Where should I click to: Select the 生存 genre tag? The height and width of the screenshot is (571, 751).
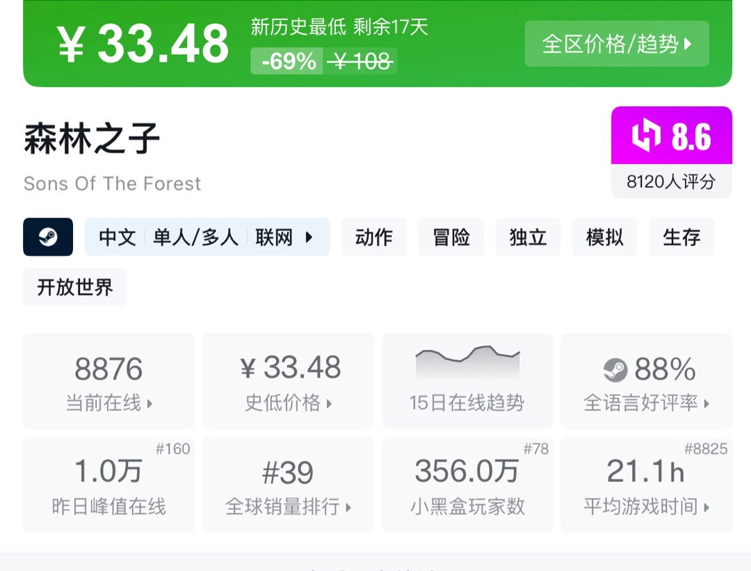pos(681,237)
